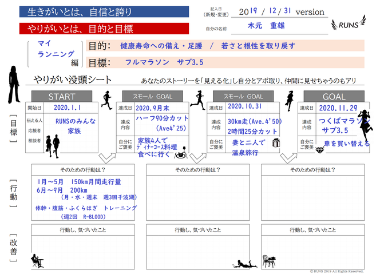Click the pace (Ave4'25)

pos(171,128)
